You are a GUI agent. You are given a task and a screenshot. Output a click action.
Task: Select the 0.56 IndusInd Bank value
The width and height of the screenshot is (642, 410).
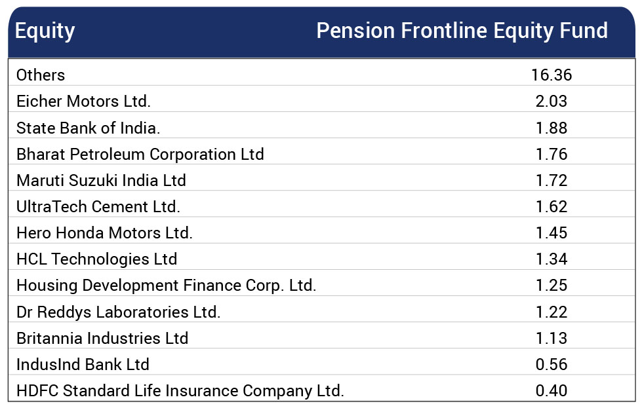551,364
